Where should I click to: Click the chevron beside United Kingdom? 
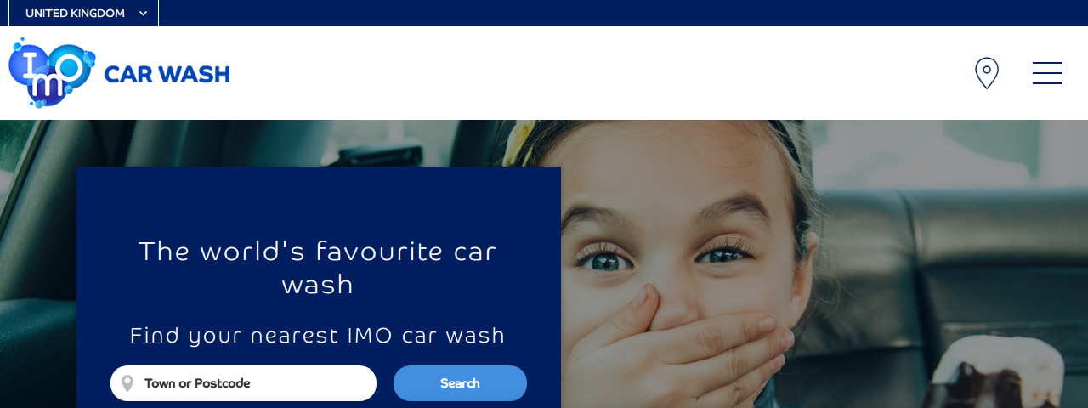coord(143,14)
